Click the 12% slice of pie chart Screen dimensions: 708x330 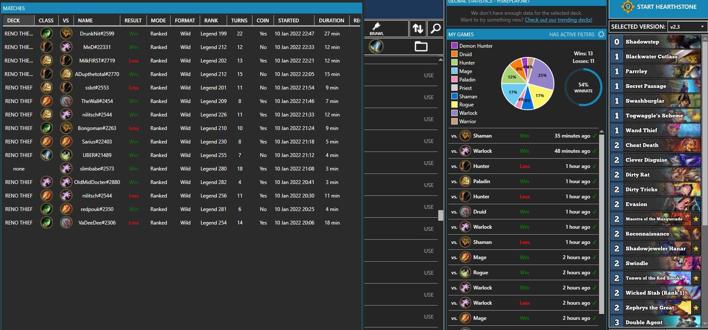pyautogui.click(x=512, y=77)
